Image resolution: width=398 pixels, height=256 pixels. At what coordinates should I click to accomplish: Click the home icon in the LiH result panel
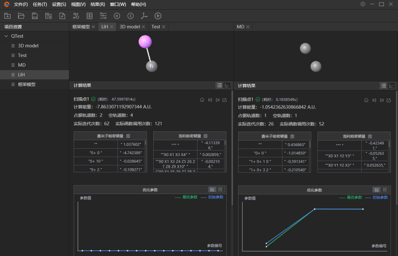[x=202, y=100]
